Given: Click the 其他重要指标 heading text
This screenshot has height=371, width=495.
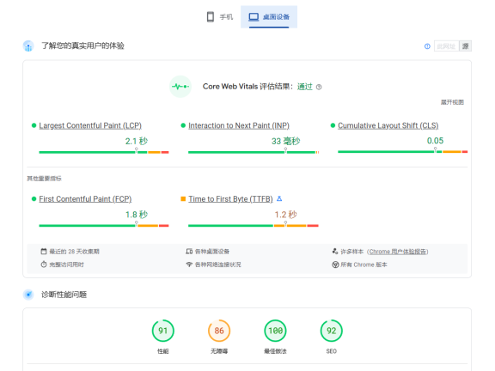Looking at the screenshot, I should [44, 179].
